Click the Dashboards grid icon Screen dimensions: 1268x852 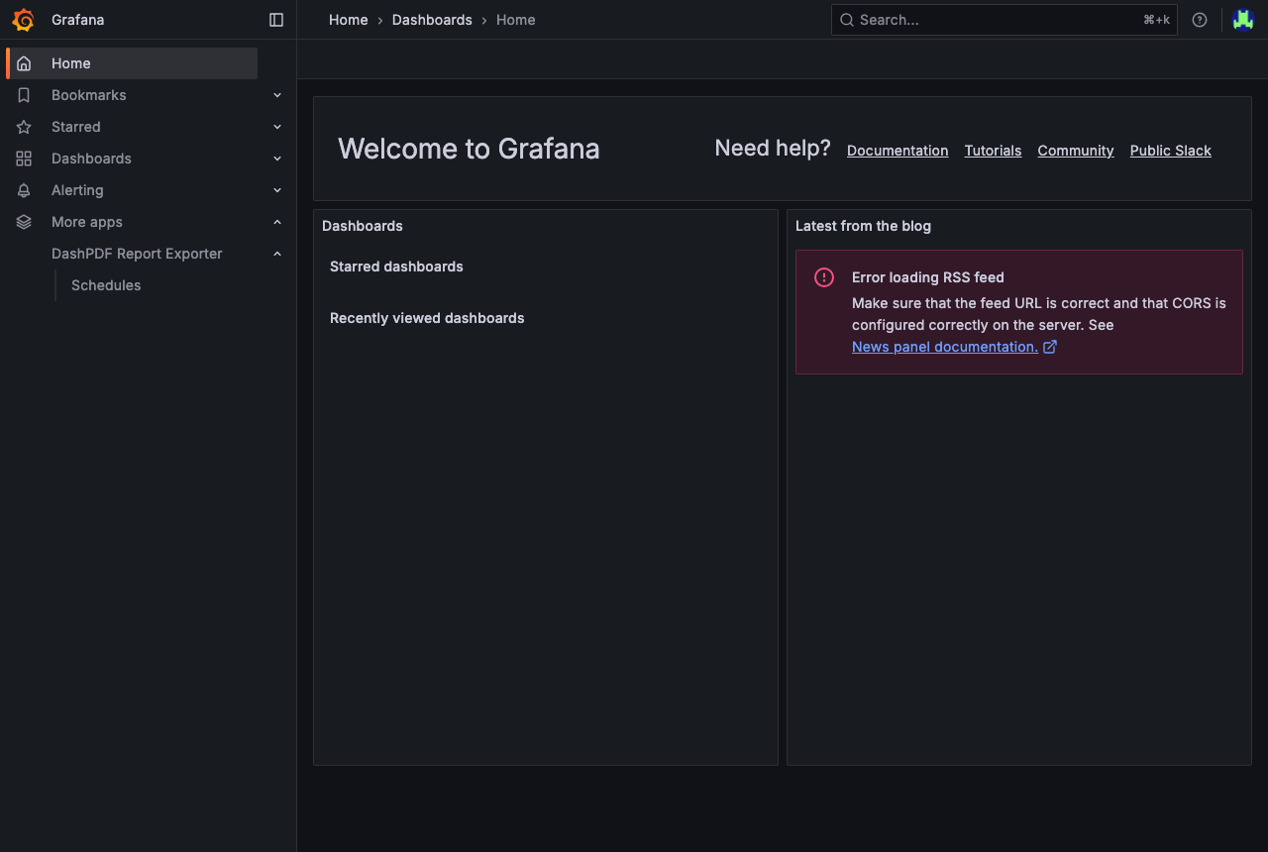click(24, 159)
